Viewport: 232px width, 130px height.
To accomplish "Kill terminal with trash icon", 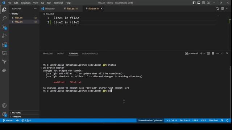I will tap(213, 53).
